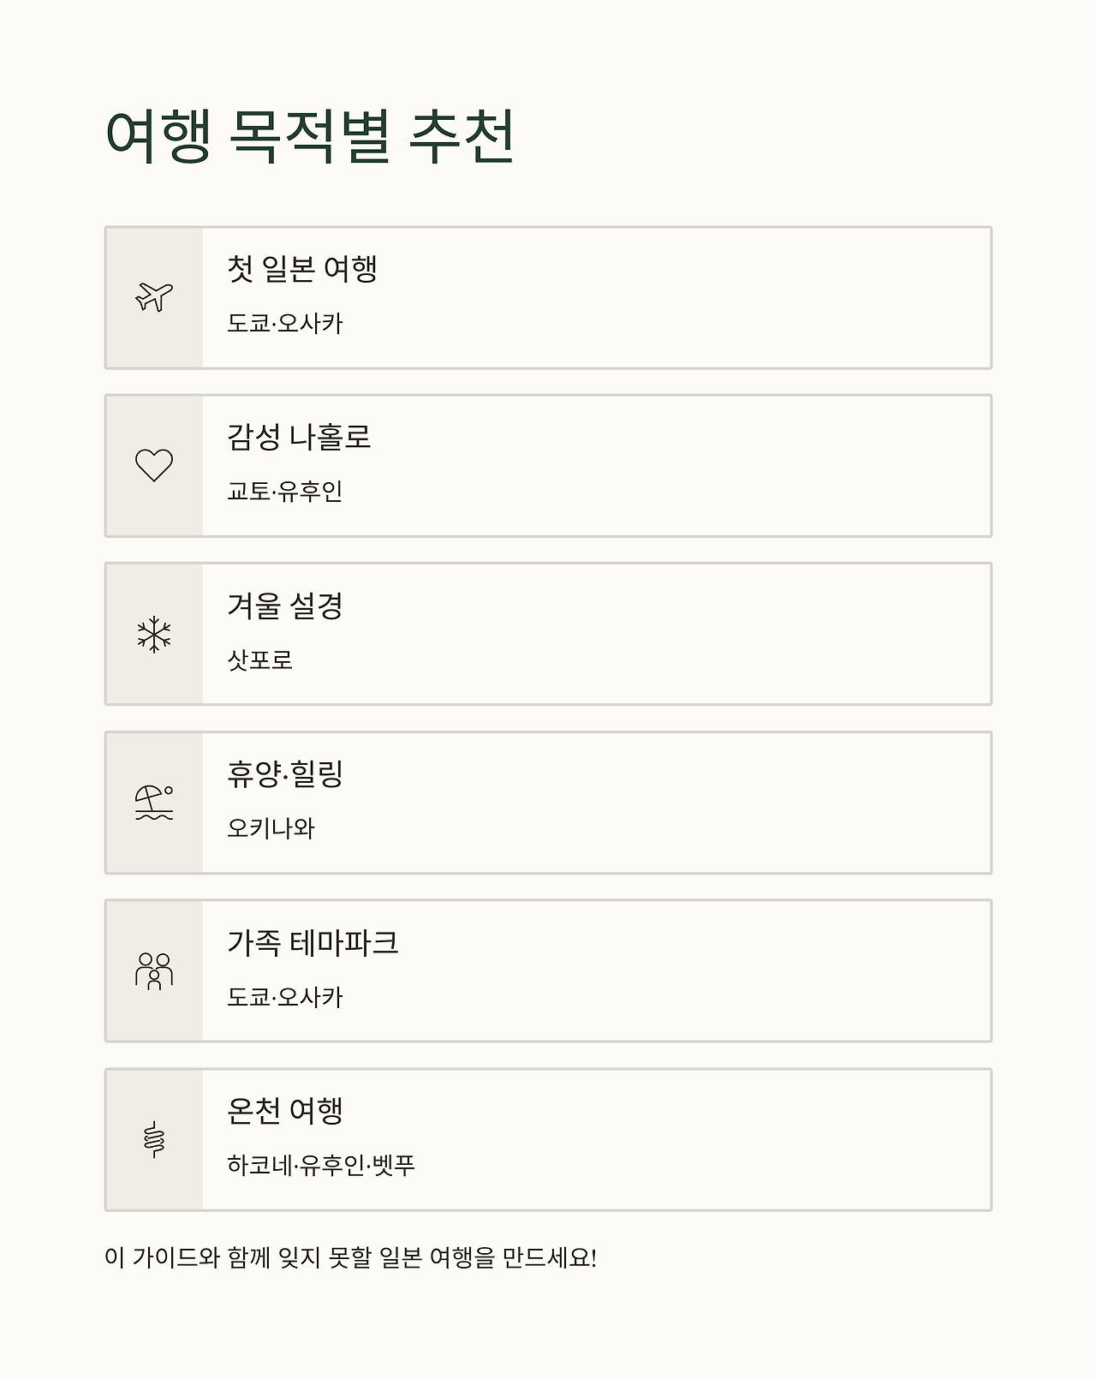
Task: Click the 하코네·유후인·벳푸 destination text
Action: coord(321,1165)
